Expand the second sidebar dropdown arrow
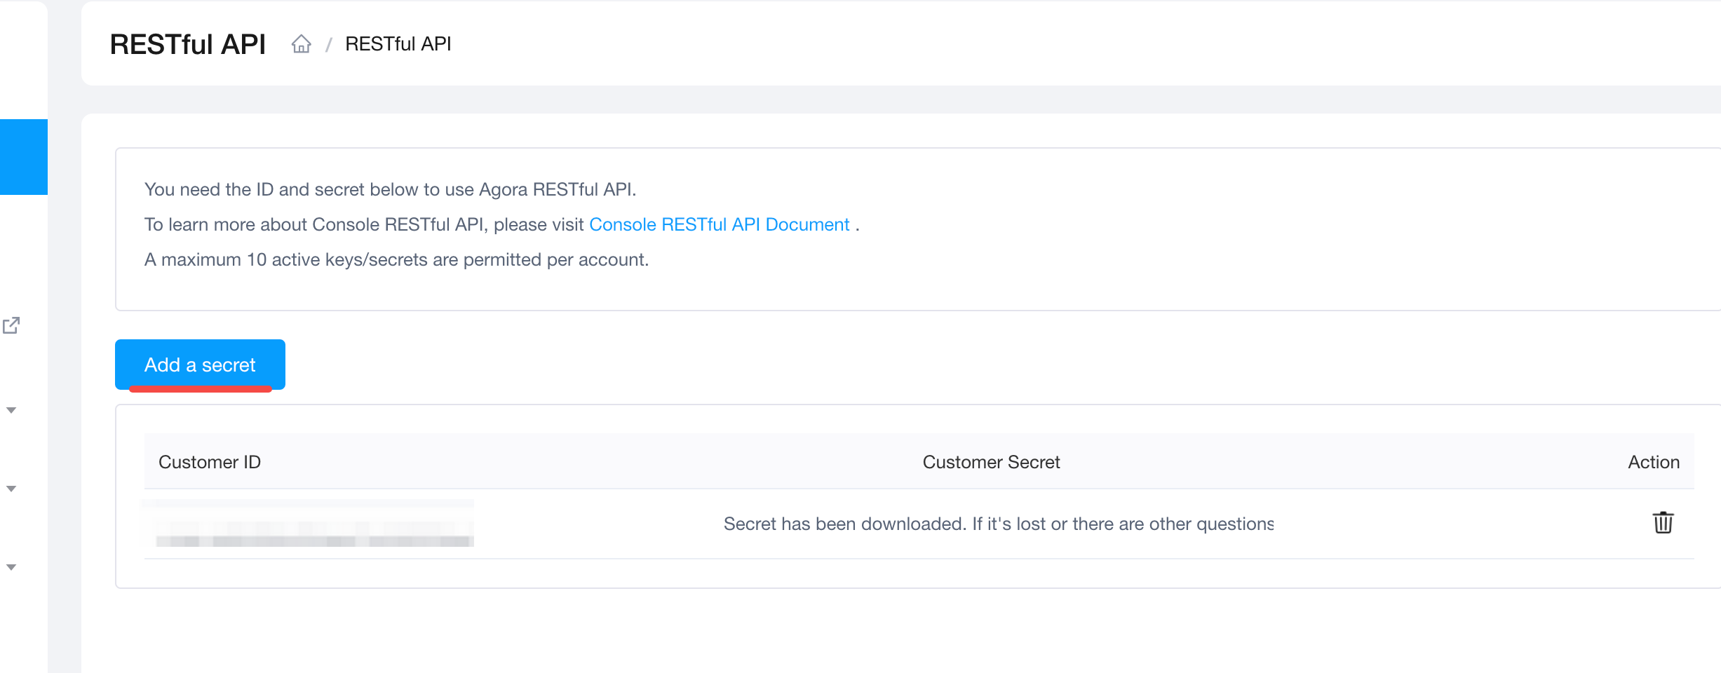The width and height of the screenshot is (1721, 673). [11, 489]
